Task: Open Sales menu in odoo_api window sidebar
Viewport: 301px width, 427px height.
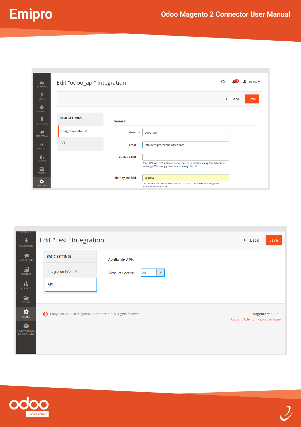Action: tap(42, 97)
